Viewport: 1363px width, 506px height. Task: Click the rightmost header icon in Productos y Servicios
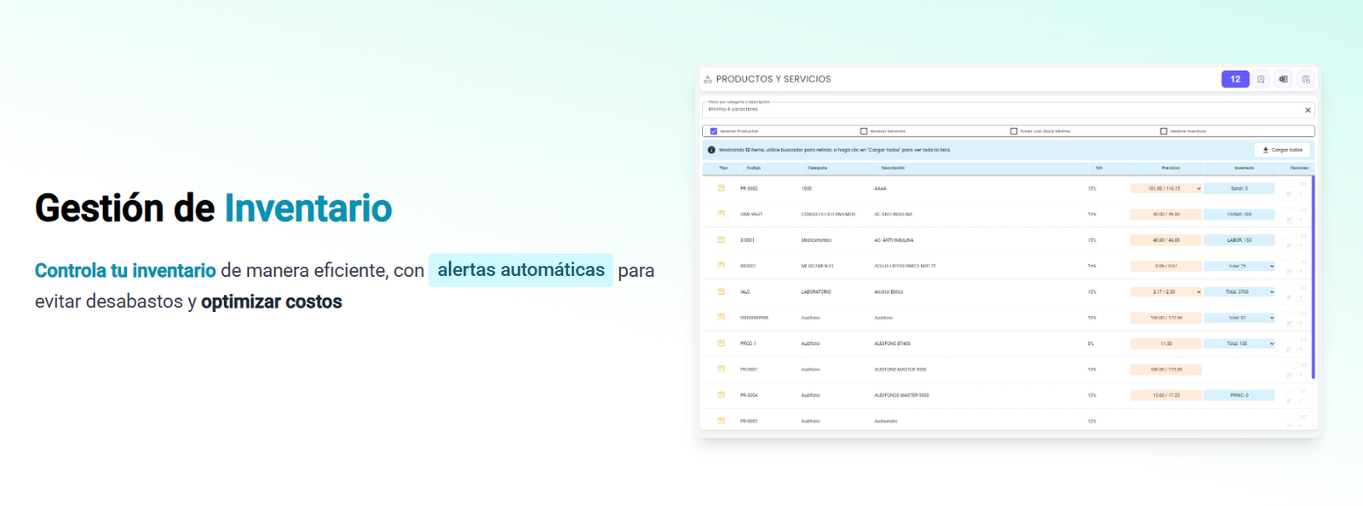click(1306, 79)
